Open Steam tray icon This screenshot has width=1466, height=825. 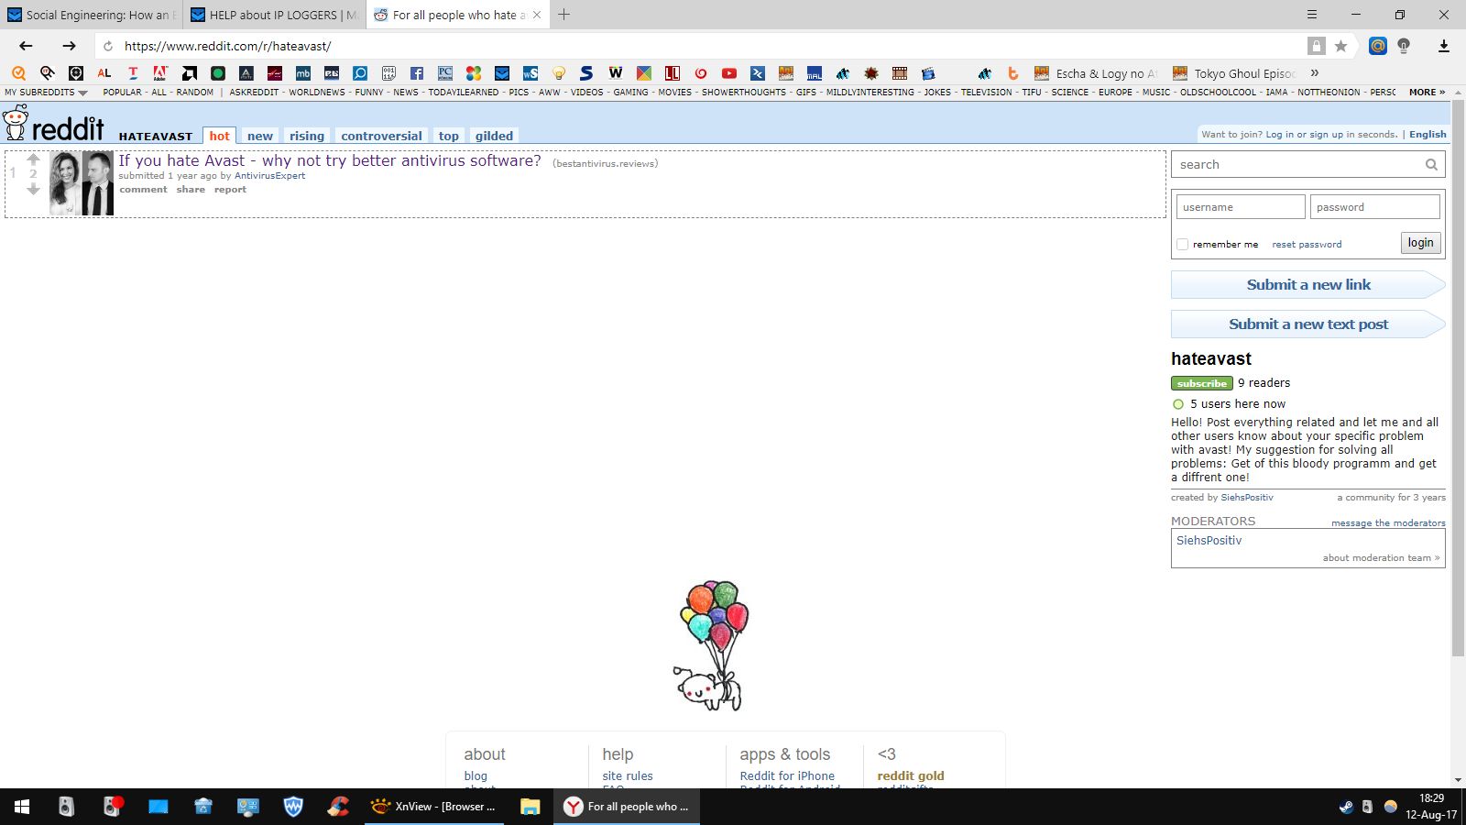point(1346,807)
